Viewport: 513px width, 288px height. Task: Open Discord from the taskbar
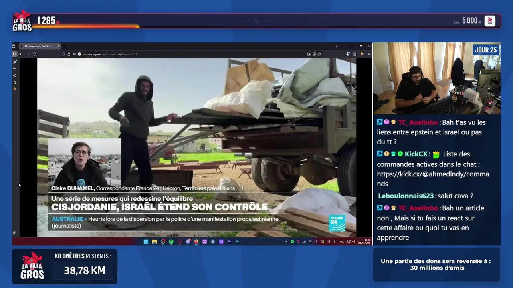pos(188,242)
